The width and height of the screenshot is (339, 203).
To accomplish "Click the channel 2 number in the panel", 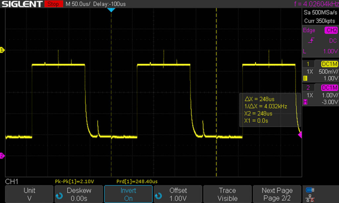I will [x=308, y=88].
